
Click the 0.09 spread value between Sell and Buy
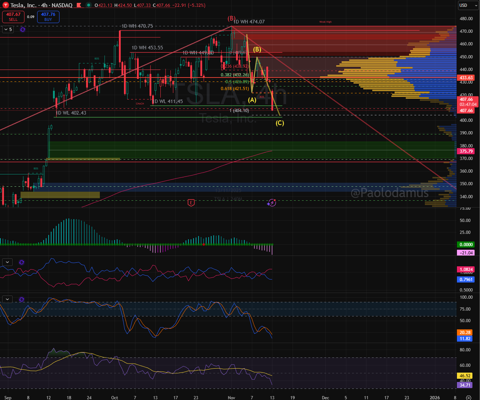tap(31, 17)
